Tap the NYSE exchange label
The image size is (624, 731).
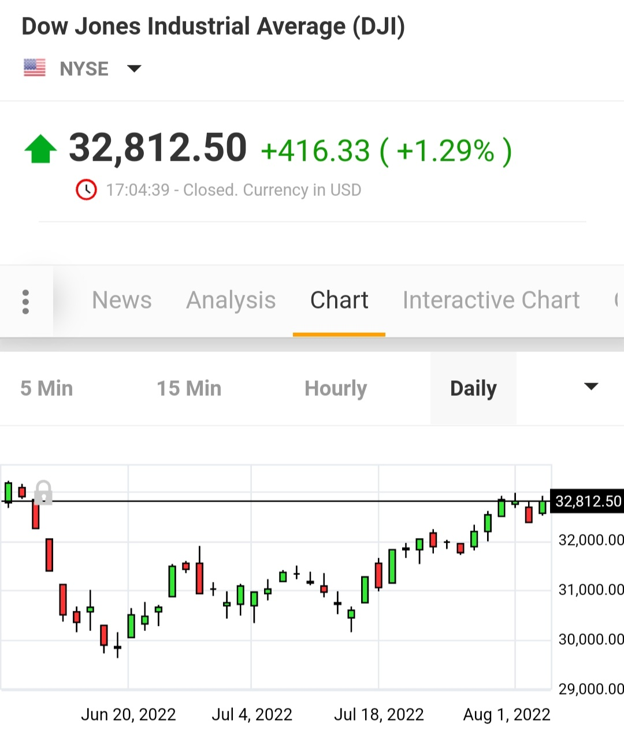(x=84, y=69)
